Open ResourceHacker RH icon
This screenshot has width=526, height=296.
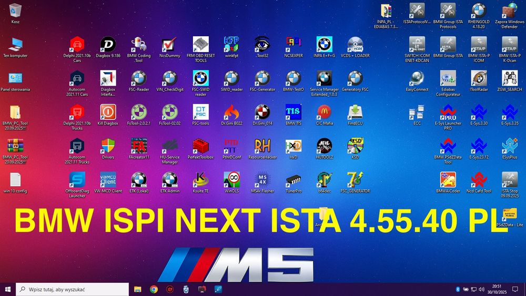coord(262,146)
